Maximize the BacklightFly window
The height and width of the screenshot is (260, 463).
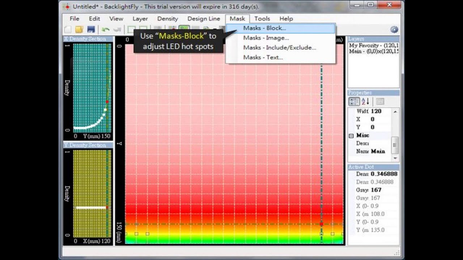[371, 5]
